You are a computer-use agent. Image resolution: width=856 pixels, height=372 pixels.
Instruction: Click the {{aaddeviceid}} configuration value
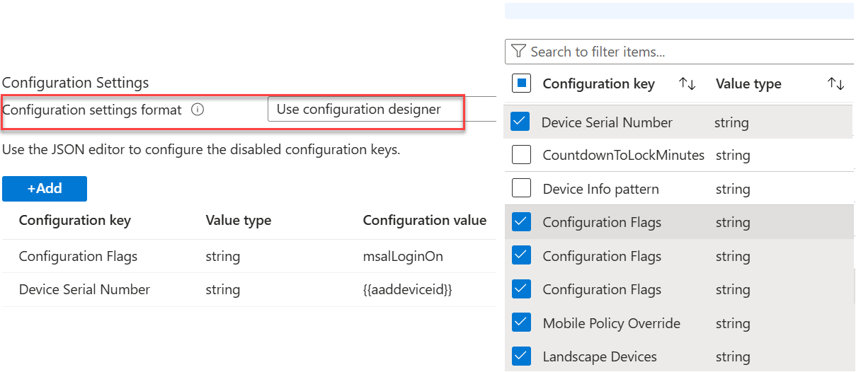click(407, 290)
